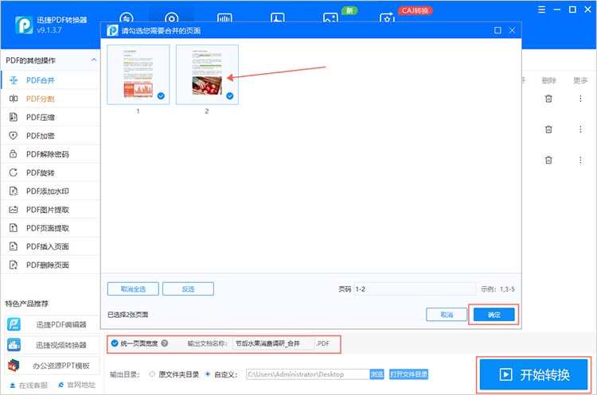Open the PDF压缩 tool

coord(40,117)
